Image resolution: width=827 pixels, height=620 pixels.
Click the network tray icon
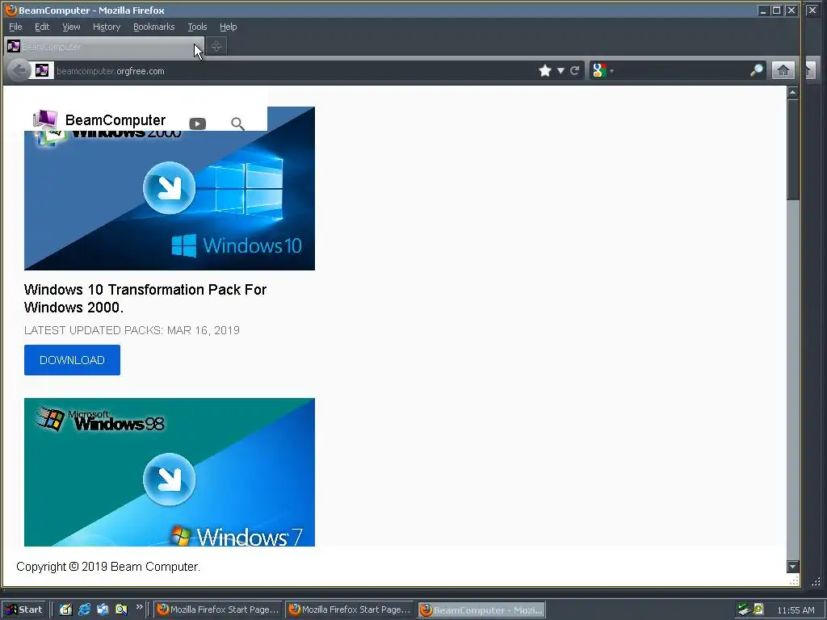[744, 610]
